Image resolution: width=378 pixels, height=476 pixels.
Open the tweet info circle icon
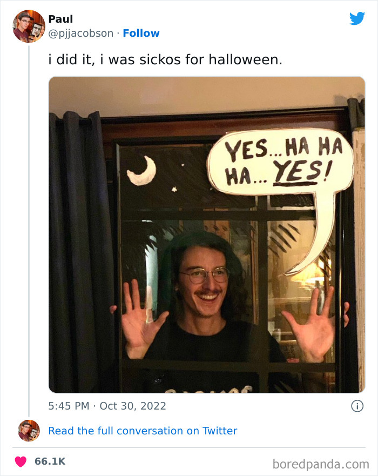pos(357,406)
